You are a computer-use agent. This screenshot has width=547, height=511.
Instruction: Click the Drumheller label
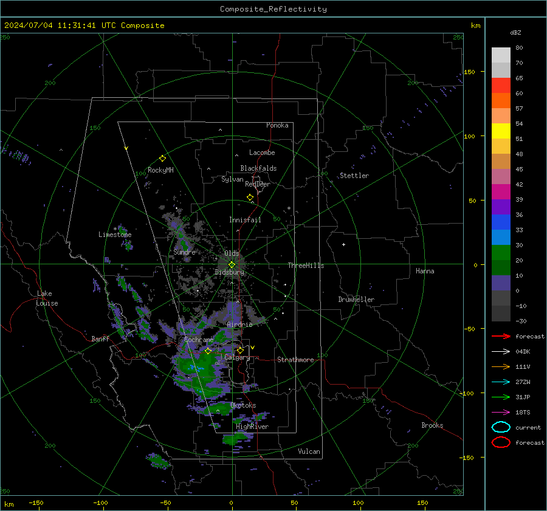[x=356, y=300]
